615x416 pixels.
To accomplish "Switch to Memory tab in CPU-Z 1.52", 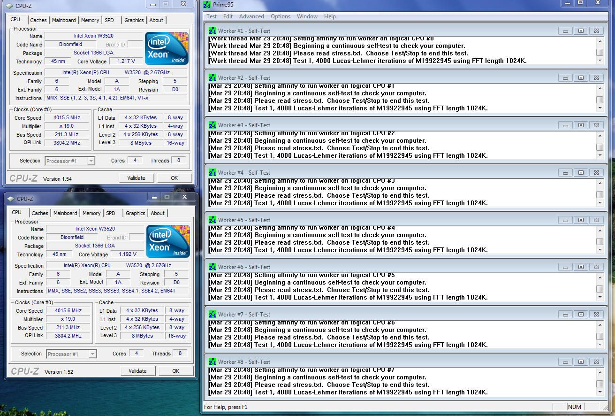I will point(91,213).
